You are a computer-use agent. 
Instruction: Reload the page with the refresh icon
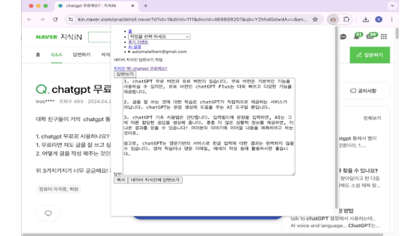tap(55, 19)
